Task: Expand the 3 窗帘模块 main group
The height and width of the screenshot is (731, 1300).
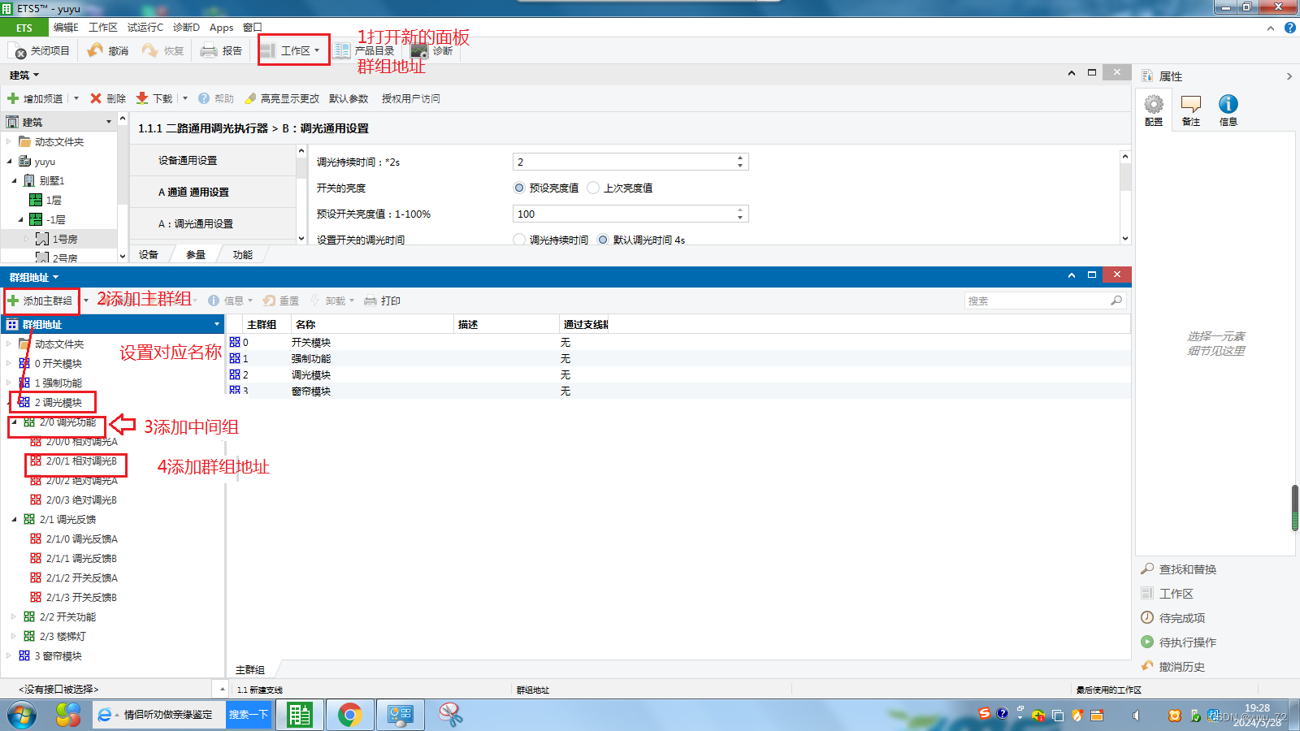Action: pos(9,655)
